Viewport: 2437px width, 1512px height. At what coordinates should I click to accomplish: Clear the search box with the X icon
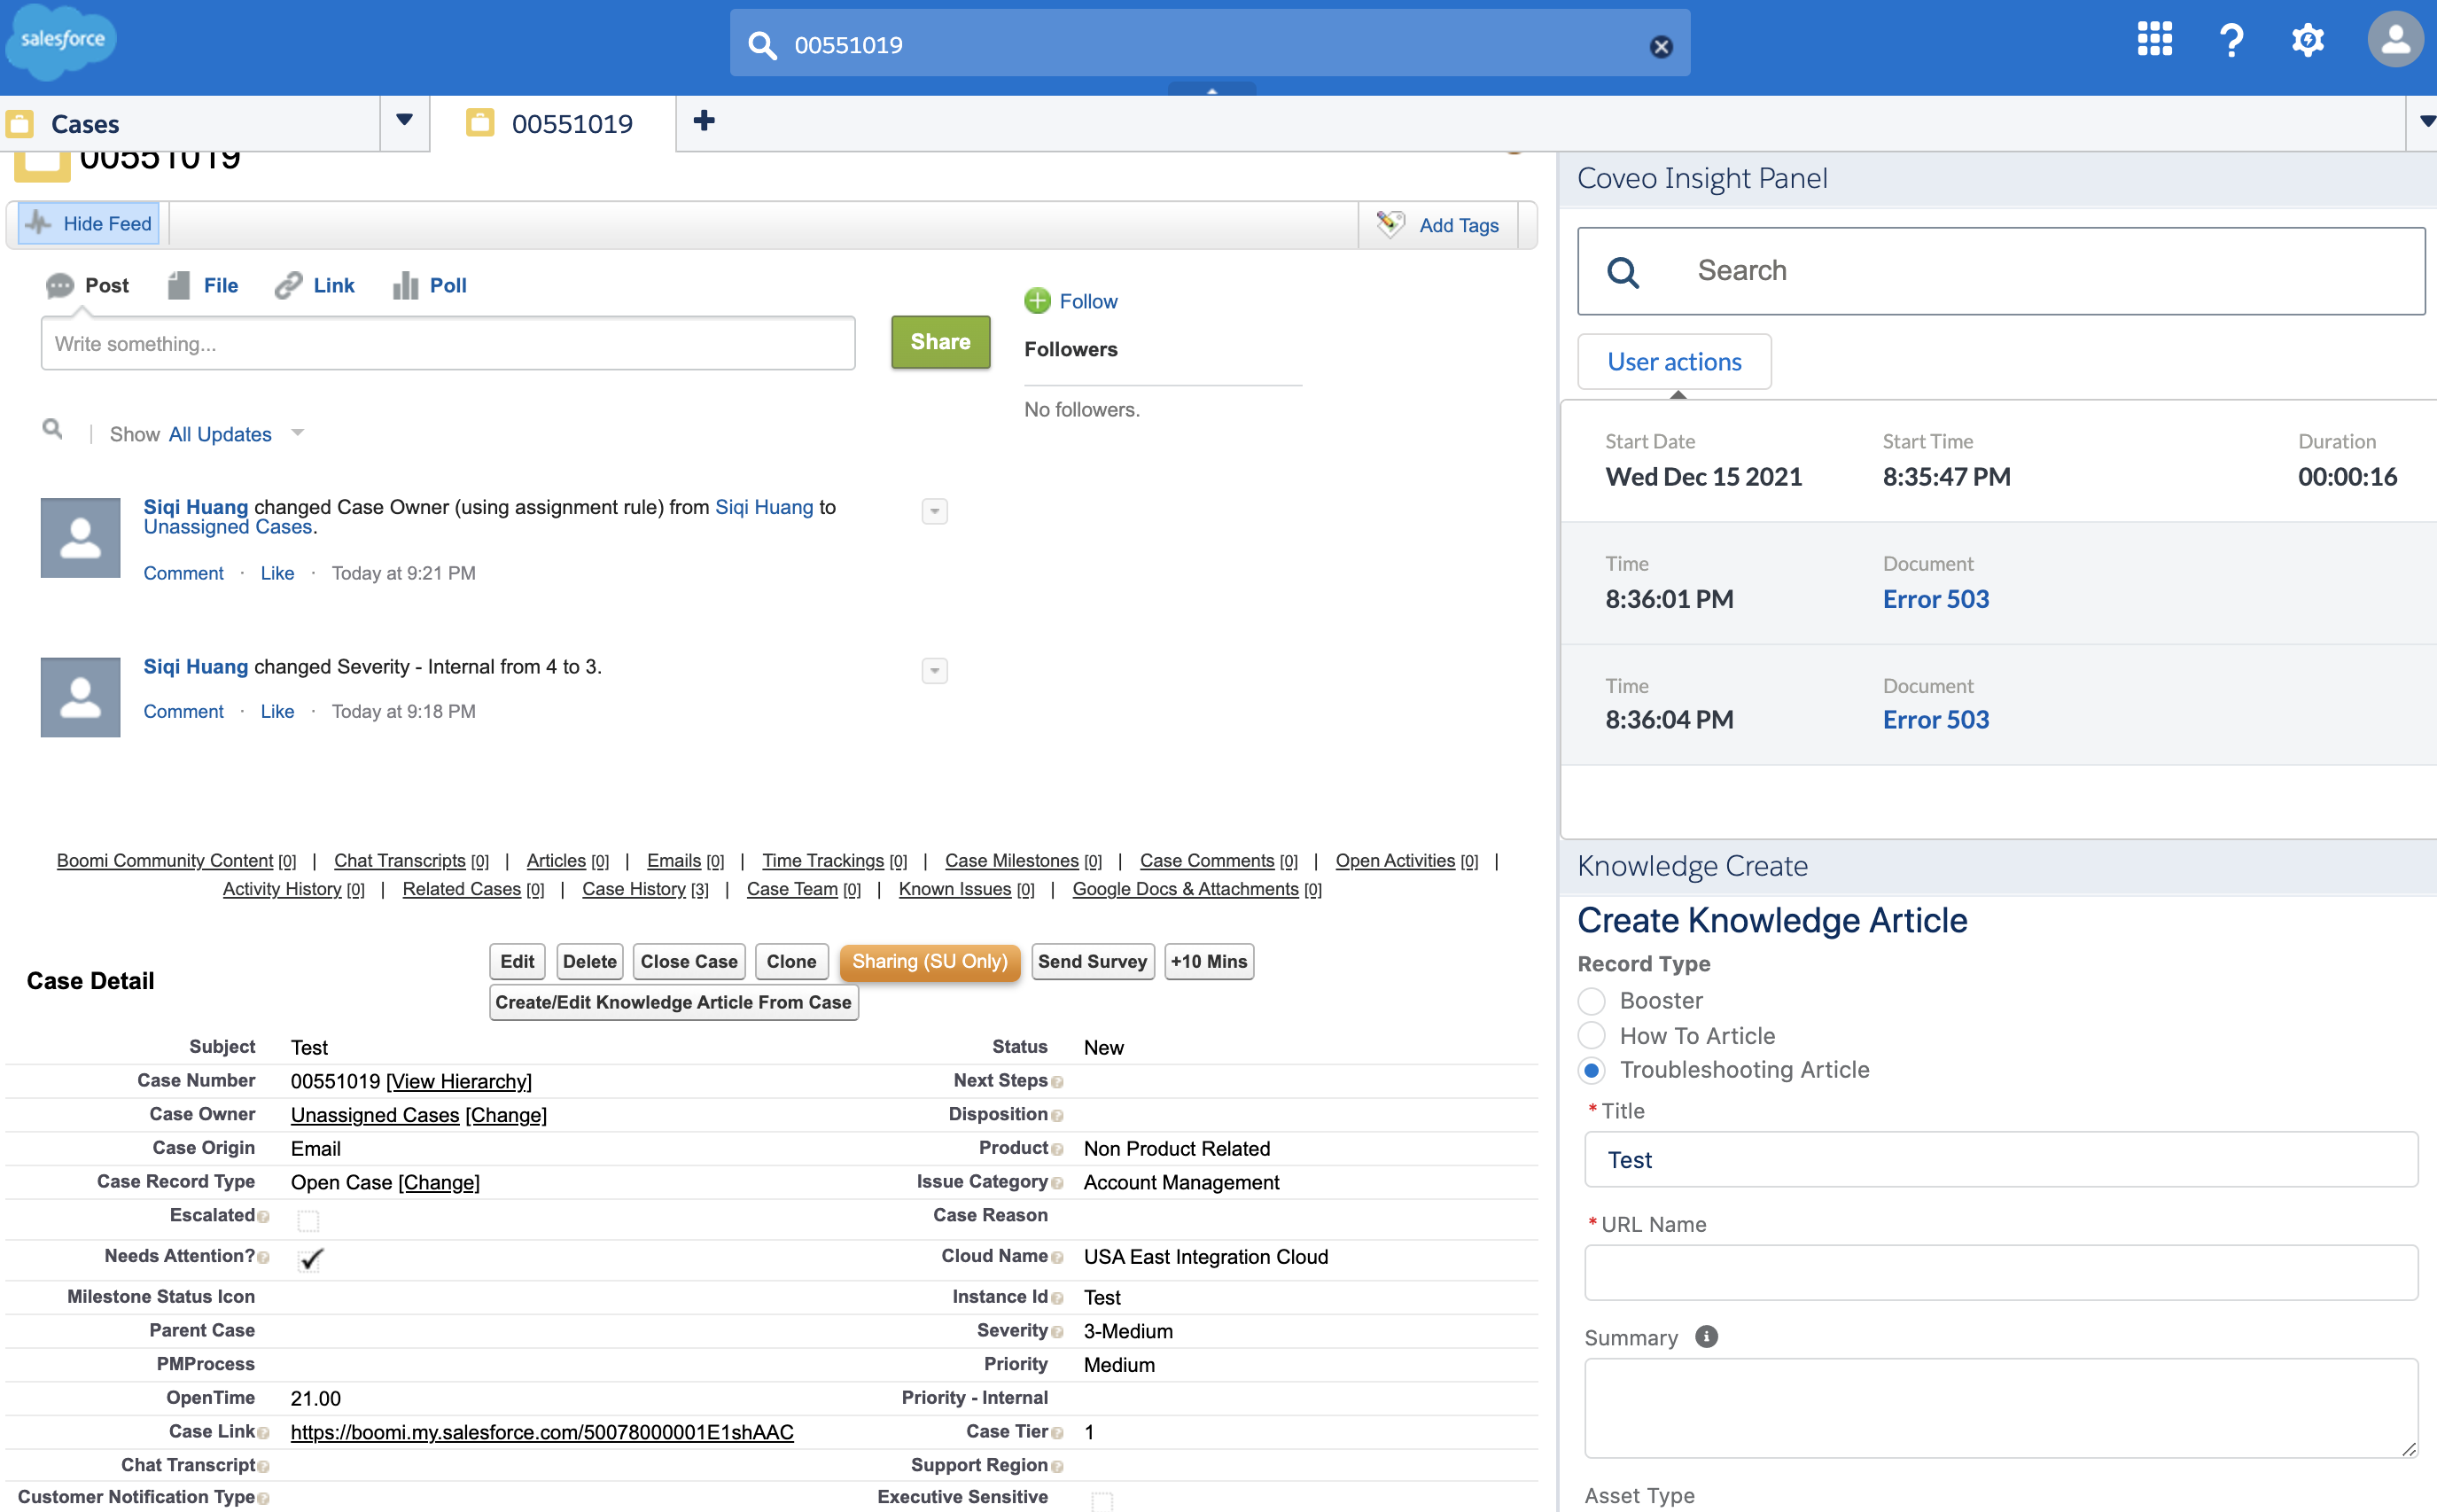(x=1662, y=44)
